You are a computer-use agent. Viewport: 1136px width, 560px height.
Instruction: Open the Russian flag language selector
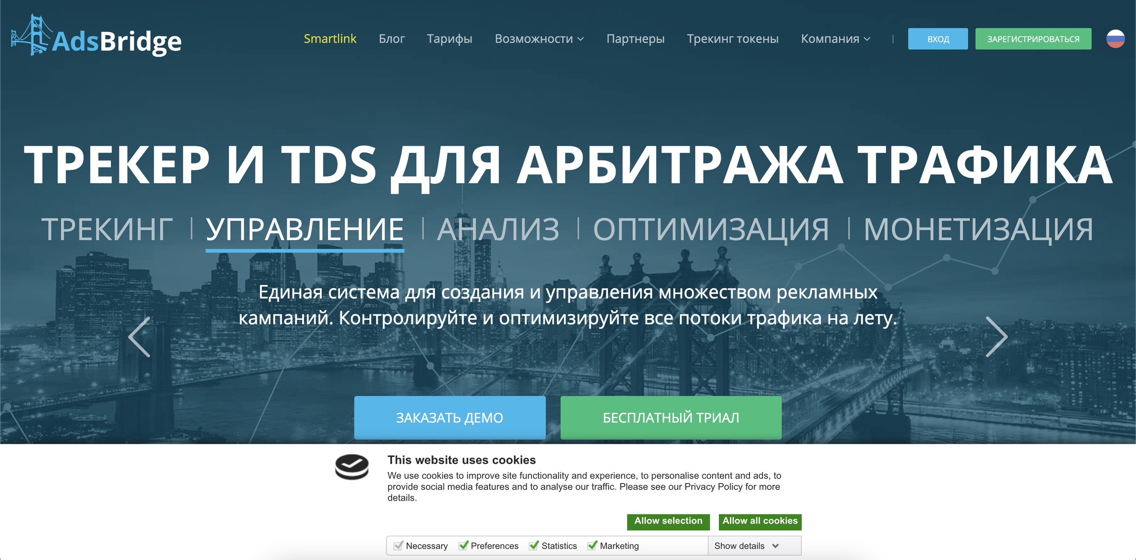coord(1115,39)
